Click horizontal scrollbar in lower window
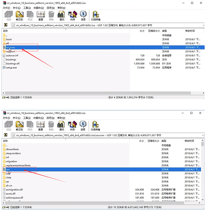 [x=95, y=203]
